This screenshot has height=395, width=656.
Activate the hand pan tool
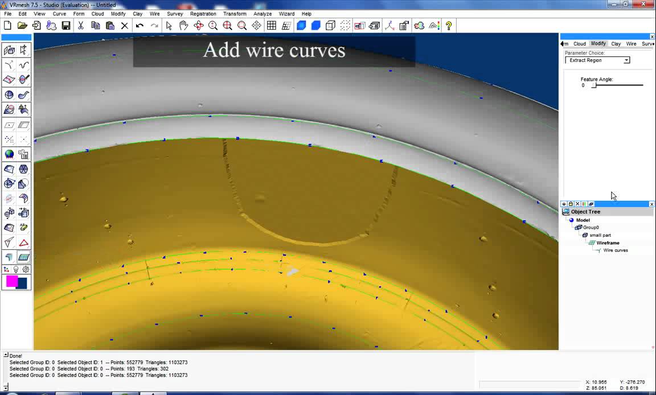(x=184, y=26)
